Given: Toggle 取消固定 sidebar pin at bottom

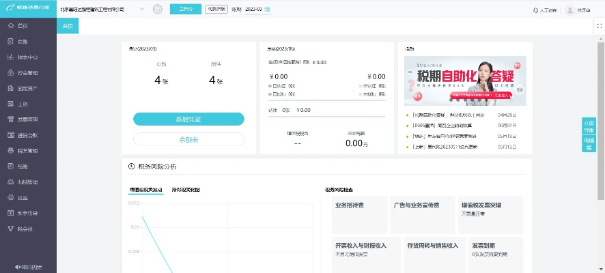Looking at the screenshot, I should [28, 267].
